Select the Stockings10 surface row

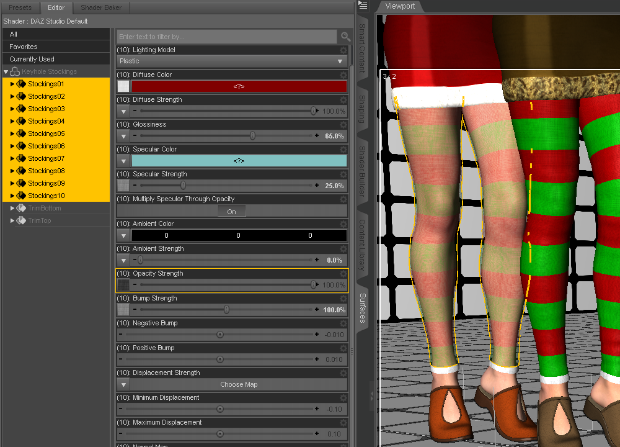tap(56, 196)
